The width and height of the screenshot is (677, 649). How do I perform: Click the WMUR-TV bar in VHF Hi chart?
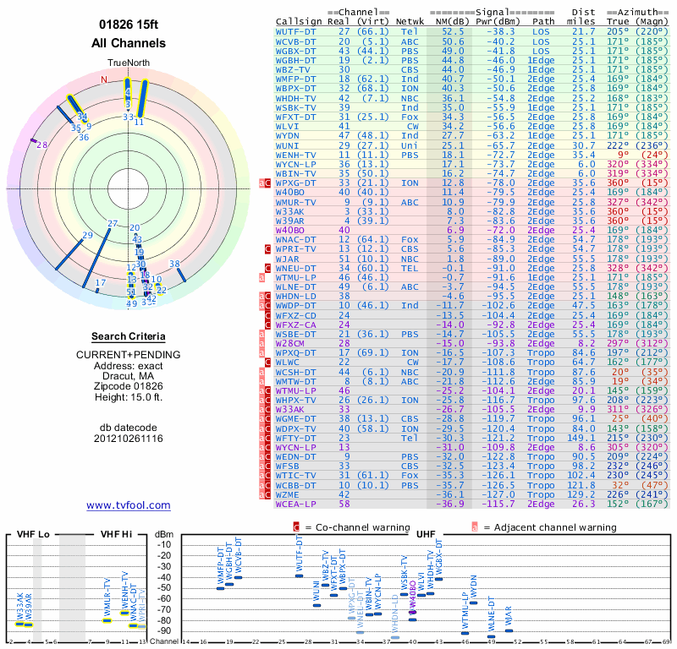click(107, 621)
